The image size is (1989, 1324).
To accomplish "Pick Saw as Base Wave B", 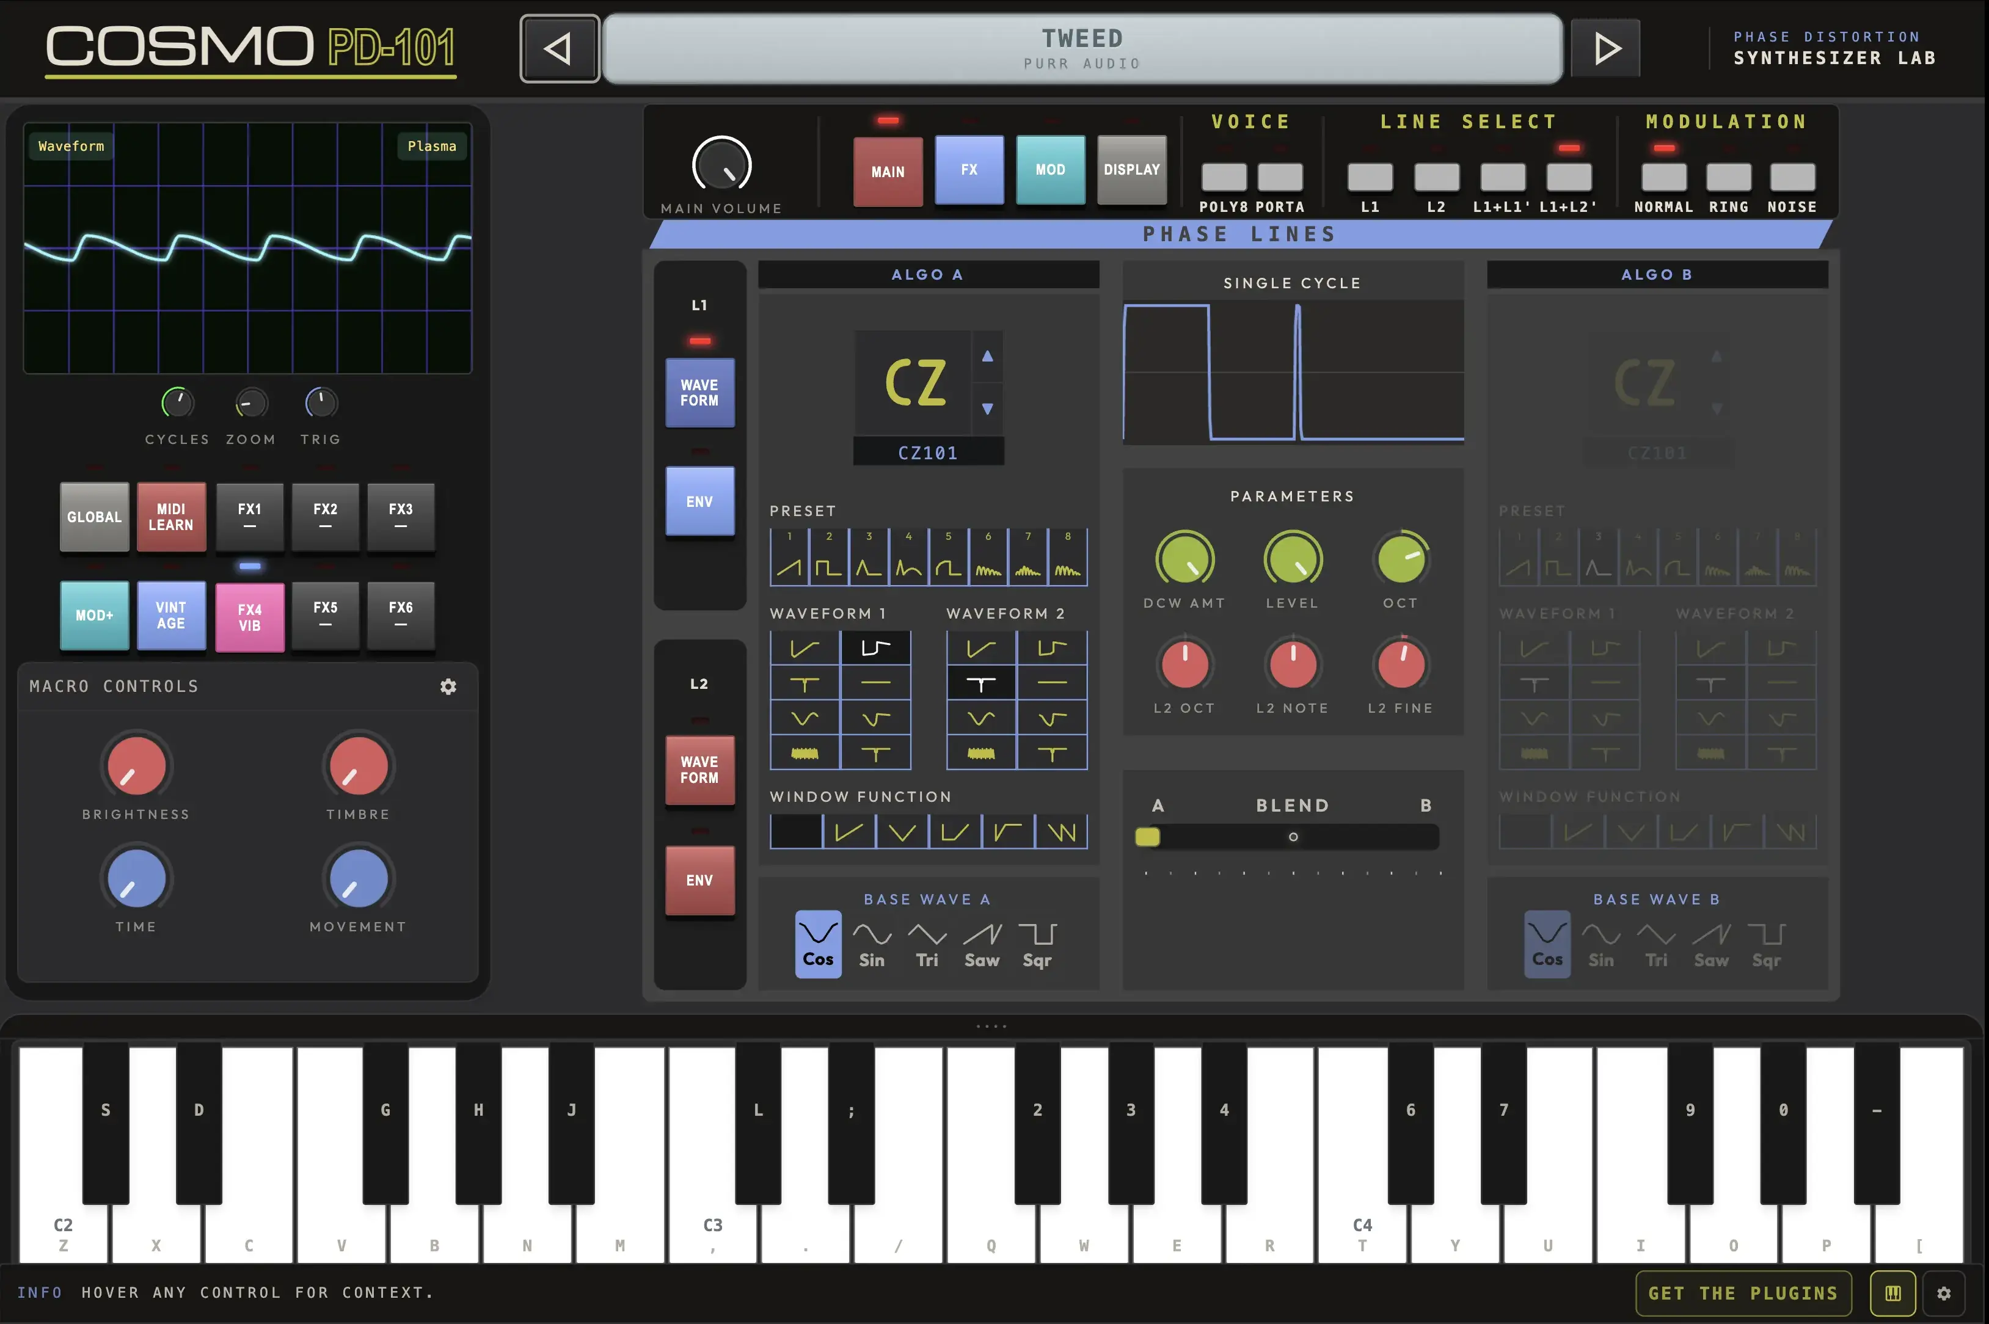I will click(1711, 944).
